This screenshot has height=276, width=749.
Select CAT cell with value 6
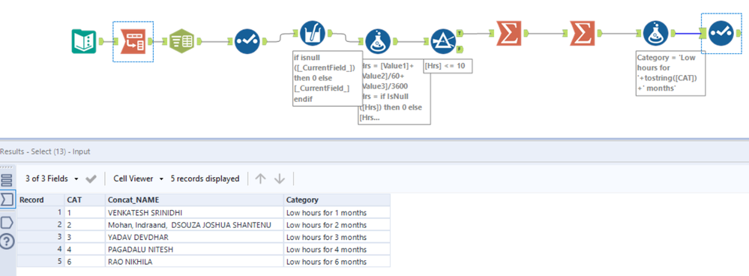pyautogui.click(x=85, y=262)
